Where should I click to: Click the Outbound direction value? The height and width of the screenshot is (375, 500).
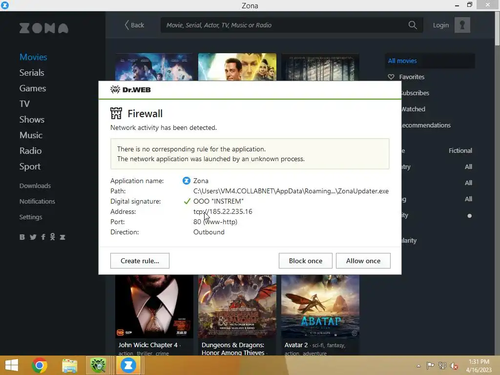[x=209, y=232]
